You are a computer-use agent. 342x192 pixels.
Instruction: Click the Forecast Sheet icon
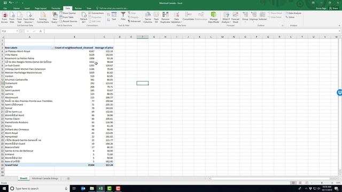point(235,18)
